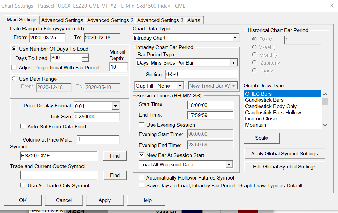Switch to the Alerts tab
The image size is (338, 213).
[x=194, y=20]
